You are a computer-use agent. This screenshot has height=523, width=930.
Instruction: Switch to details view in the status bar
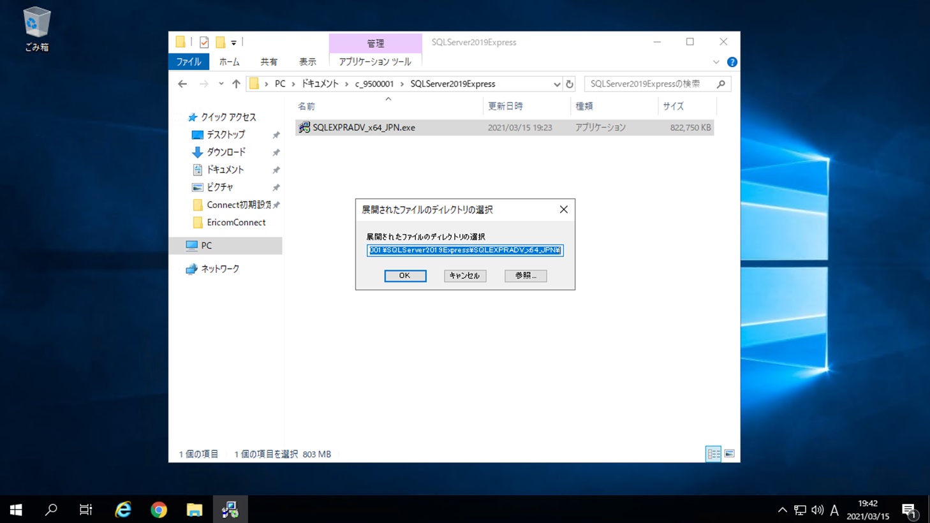coord(713,453)
